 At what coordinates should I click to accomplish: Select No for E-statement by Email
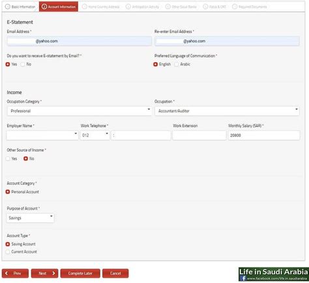pyautogui.click(x=23, y=64)
